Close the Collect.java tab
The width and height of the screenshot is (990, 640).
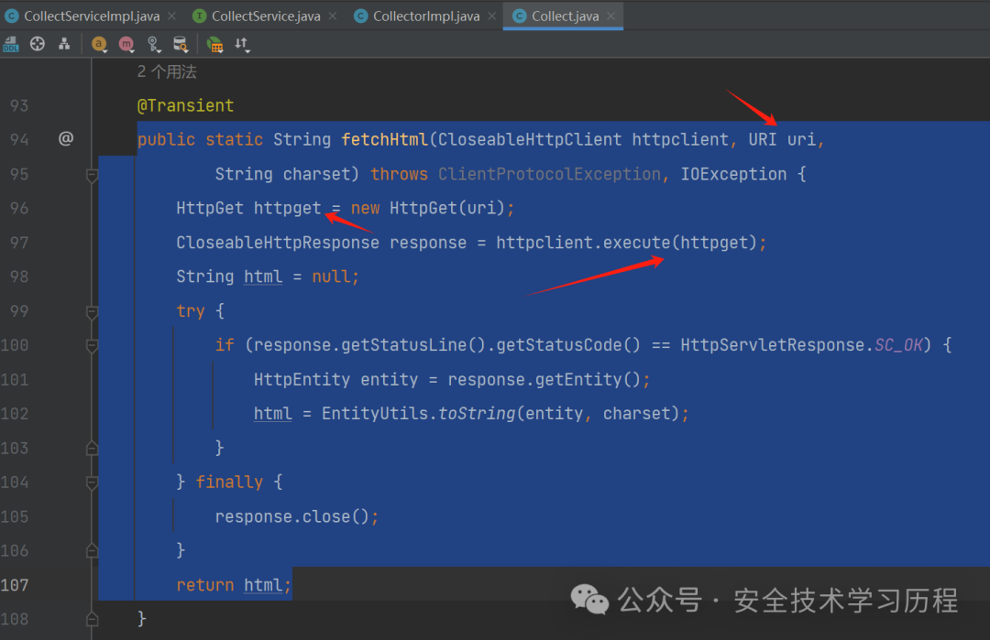610,16
